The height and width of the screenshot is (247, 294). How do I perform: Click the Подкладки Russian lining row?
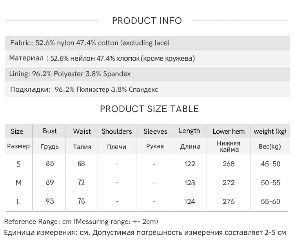84,89
